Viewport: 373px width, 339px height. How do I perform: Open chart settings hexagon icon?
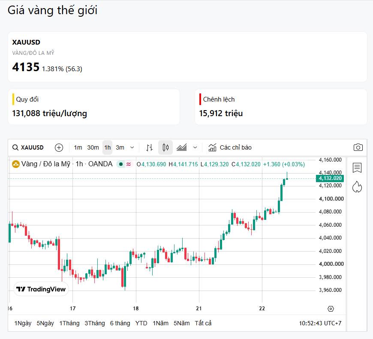pos(331,309)
